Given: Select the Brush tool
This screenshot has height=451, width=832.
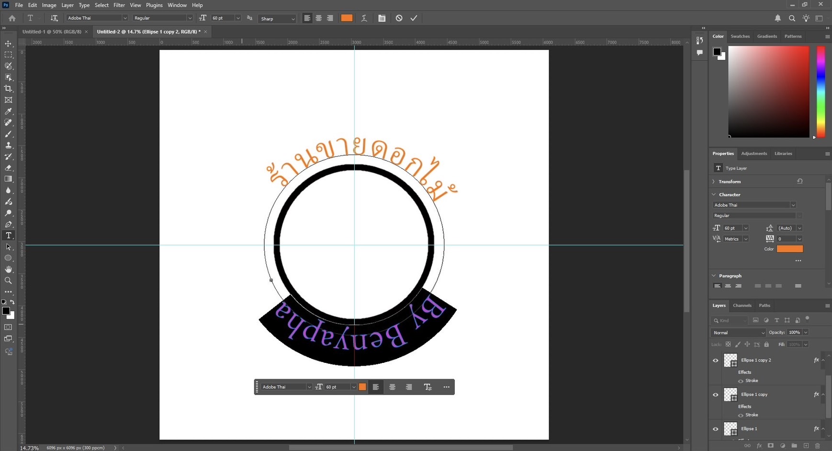Looking at the screenshot, I should (x=8, y=134).
